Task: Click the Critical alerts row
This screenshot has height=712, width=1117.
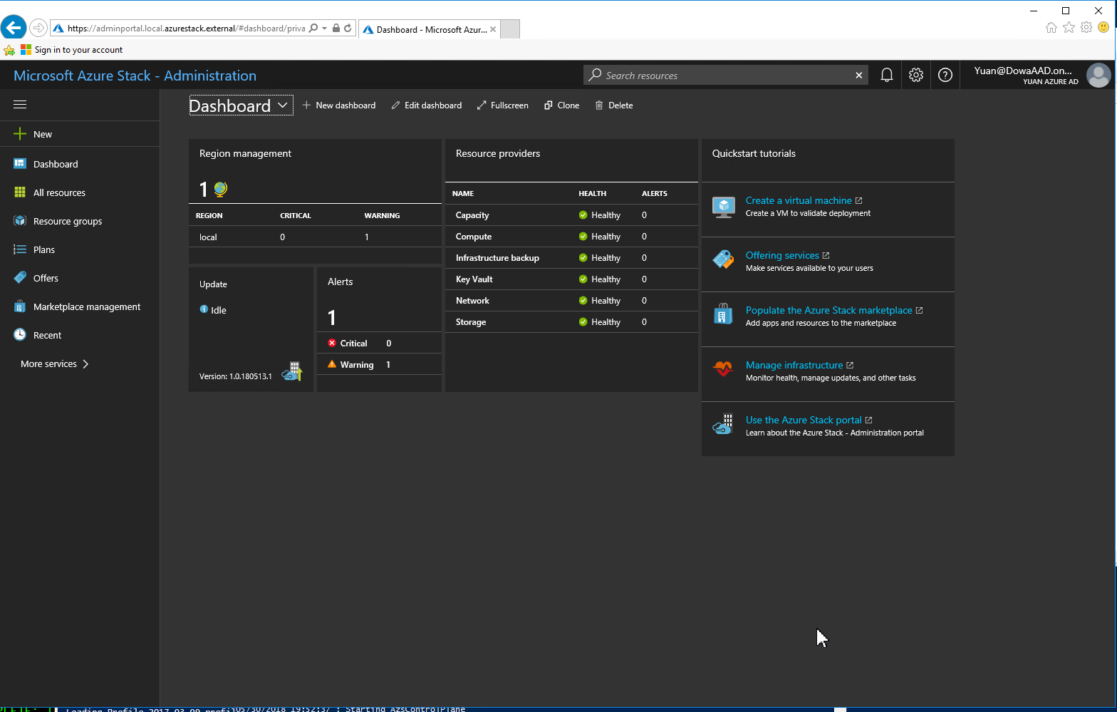Action: (379, 343)
